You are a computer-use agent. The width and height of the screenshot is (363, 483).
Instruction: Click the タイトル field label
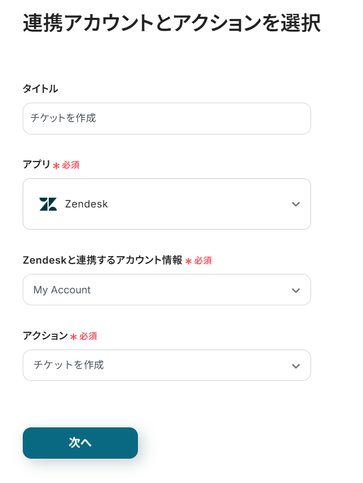pos(41,89)
